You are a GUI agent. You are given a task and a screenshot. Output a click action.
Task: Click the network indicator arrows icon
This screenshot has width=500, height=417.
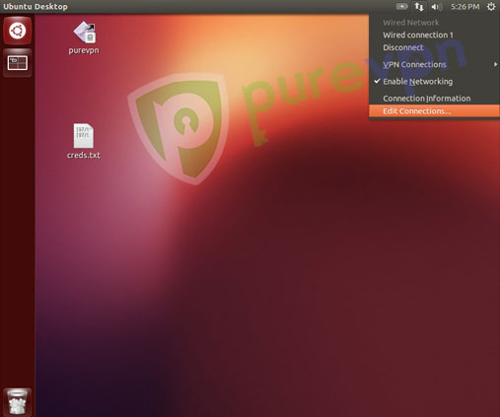click(419, 7)
